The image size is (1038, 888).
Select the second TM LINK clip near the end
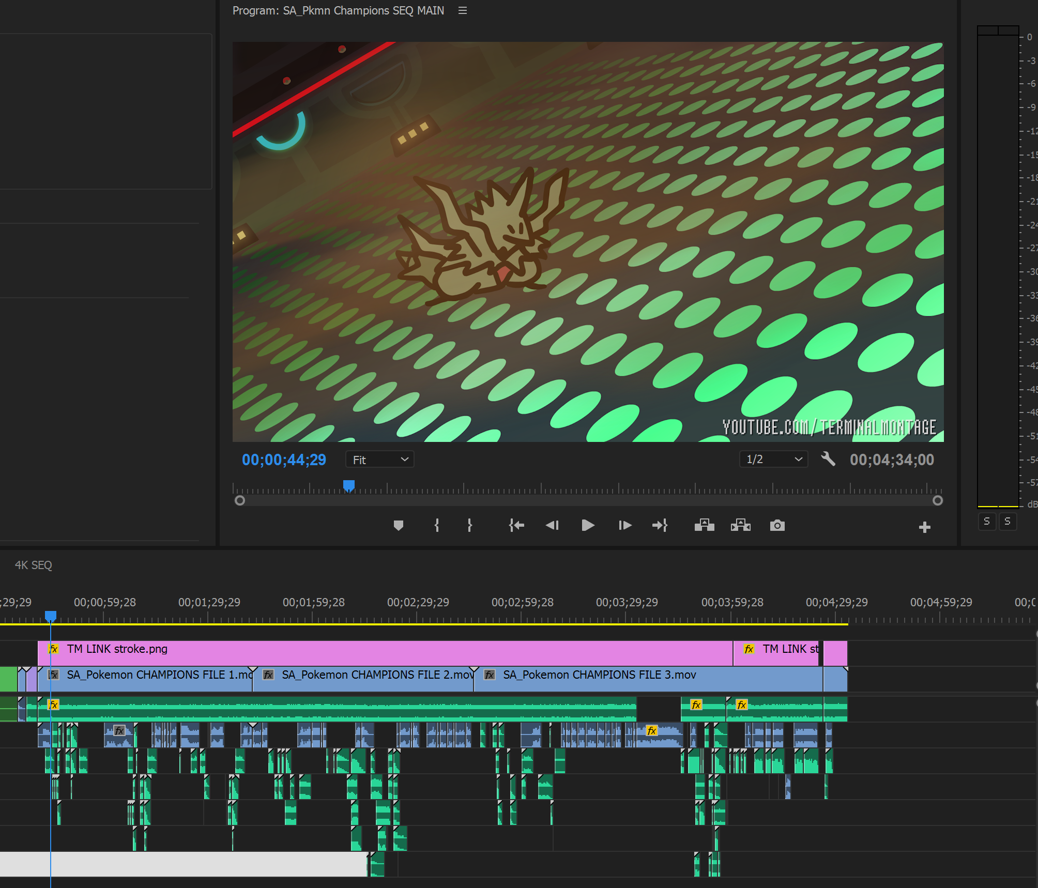click(777, 653)
